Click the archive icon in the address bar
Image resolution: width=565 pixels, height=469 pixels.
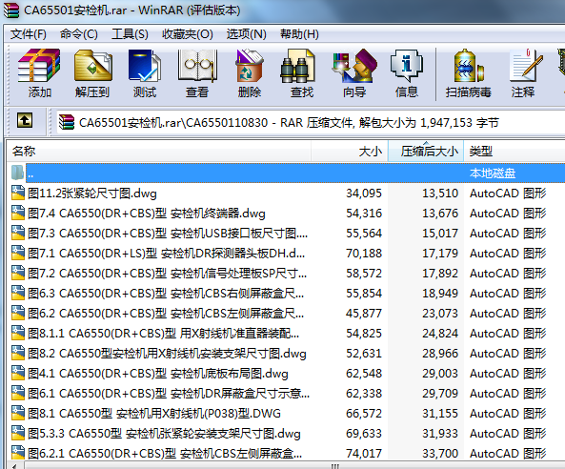(67, 122)
